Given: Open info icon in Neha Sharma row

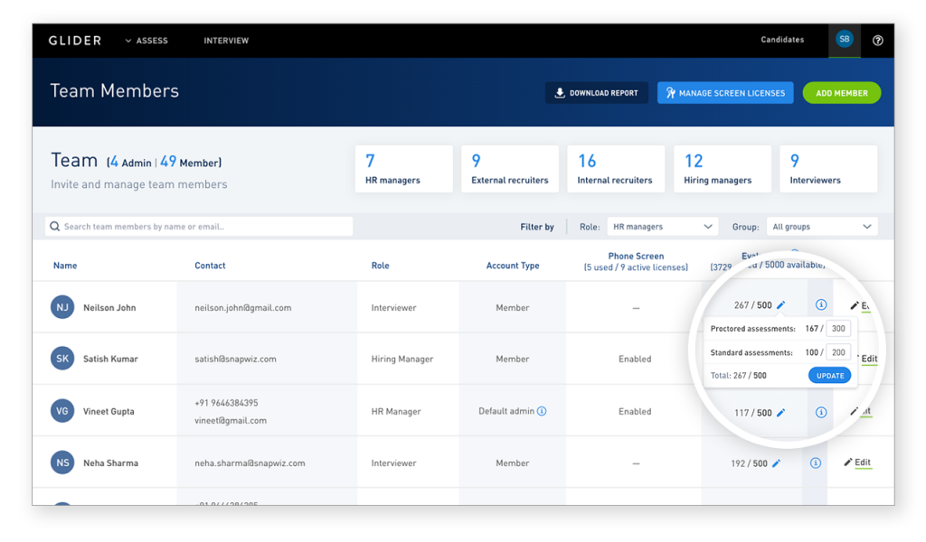Looking at the screenshot, I should pyautogui.click(x=816, y=463).
